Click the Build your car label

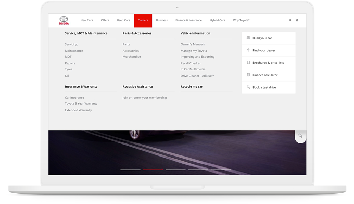point(262,38)
